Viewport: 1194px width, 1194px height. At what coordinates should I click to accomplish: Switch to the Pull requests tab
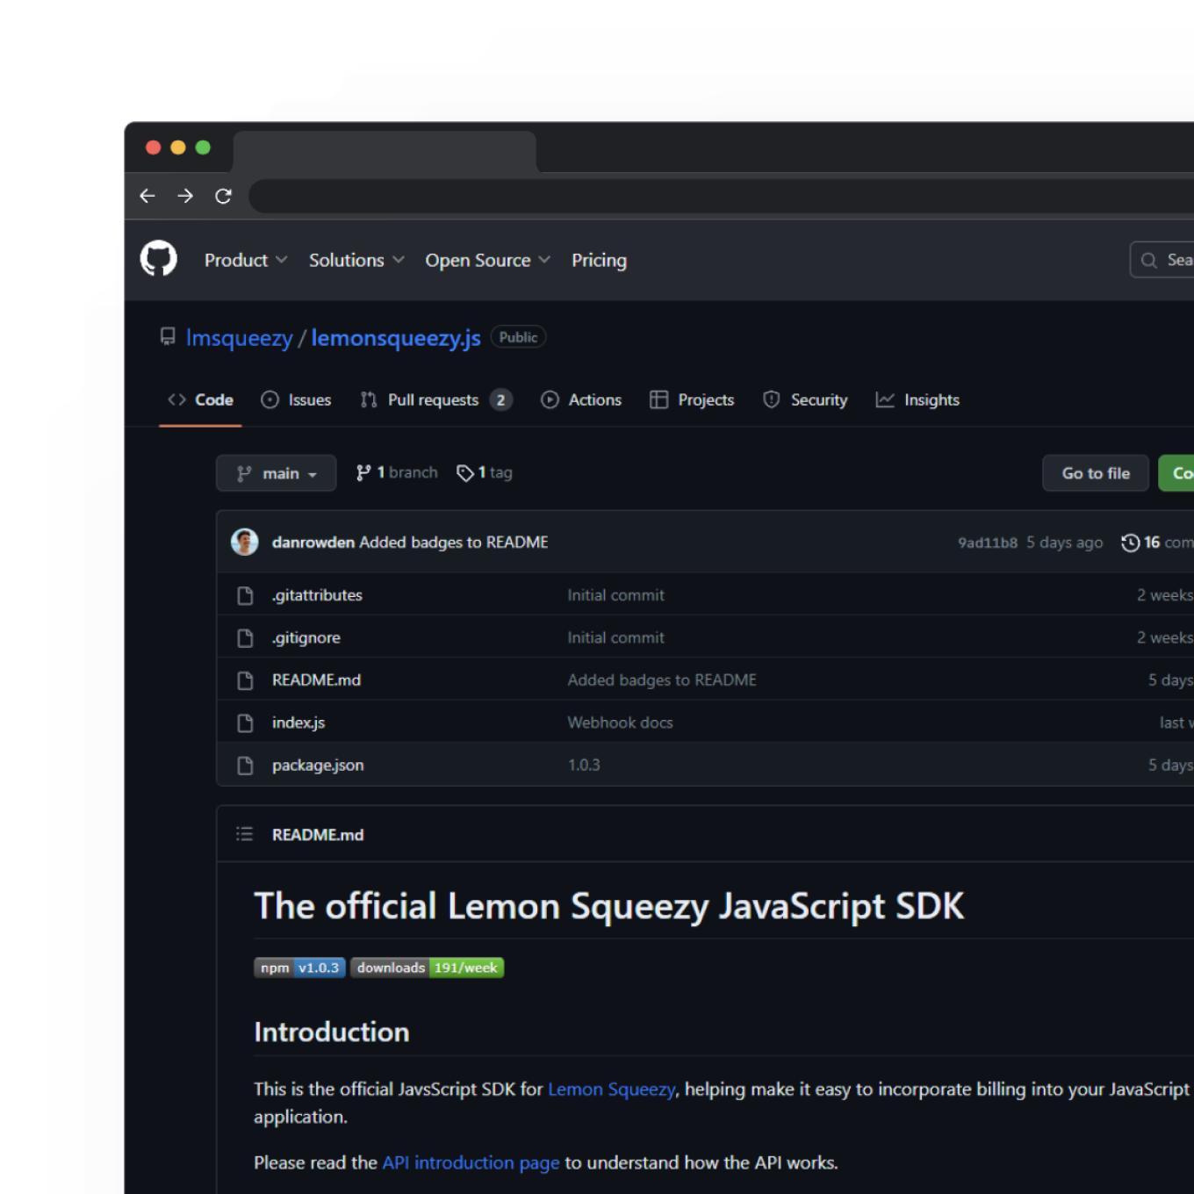click(433, 399)
